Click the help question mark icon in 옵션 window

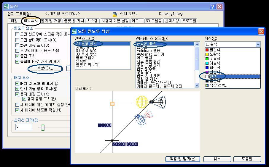click(x=213, y=7)
